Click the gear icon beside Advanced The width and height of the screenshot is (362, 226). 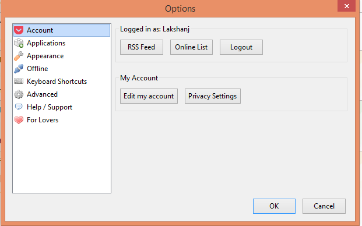tap(19, 94)
